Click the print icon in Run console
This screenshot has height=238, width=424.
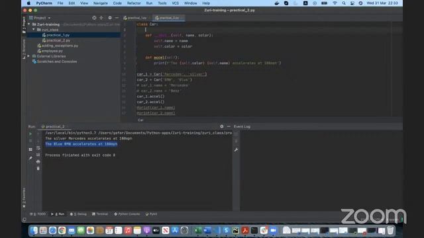tap(38, 161)
